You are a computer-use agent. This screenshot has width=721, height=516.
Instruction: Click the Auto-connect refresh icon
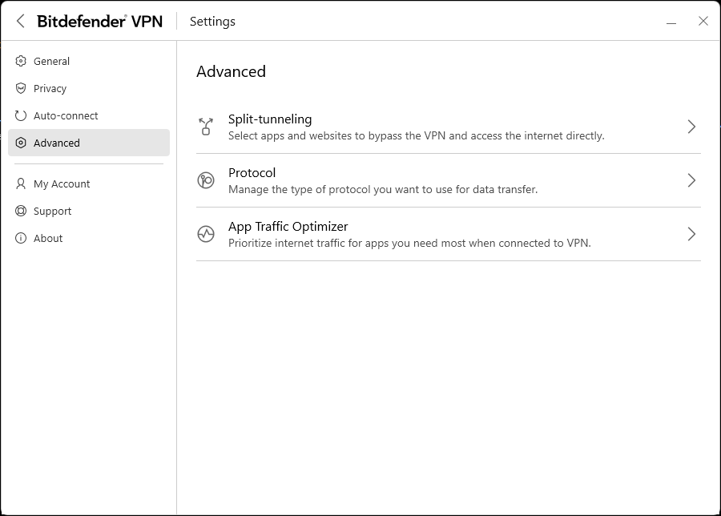(21, 115)
